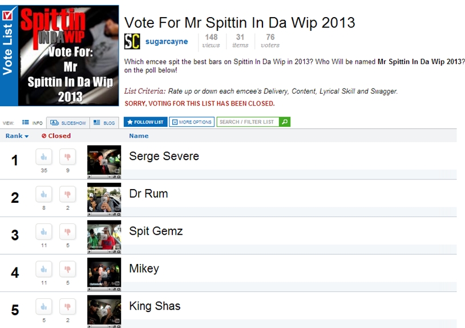This screenshot has width=465, height=328.
Task: Open the More Options dropdown
Action: [192, 122]
